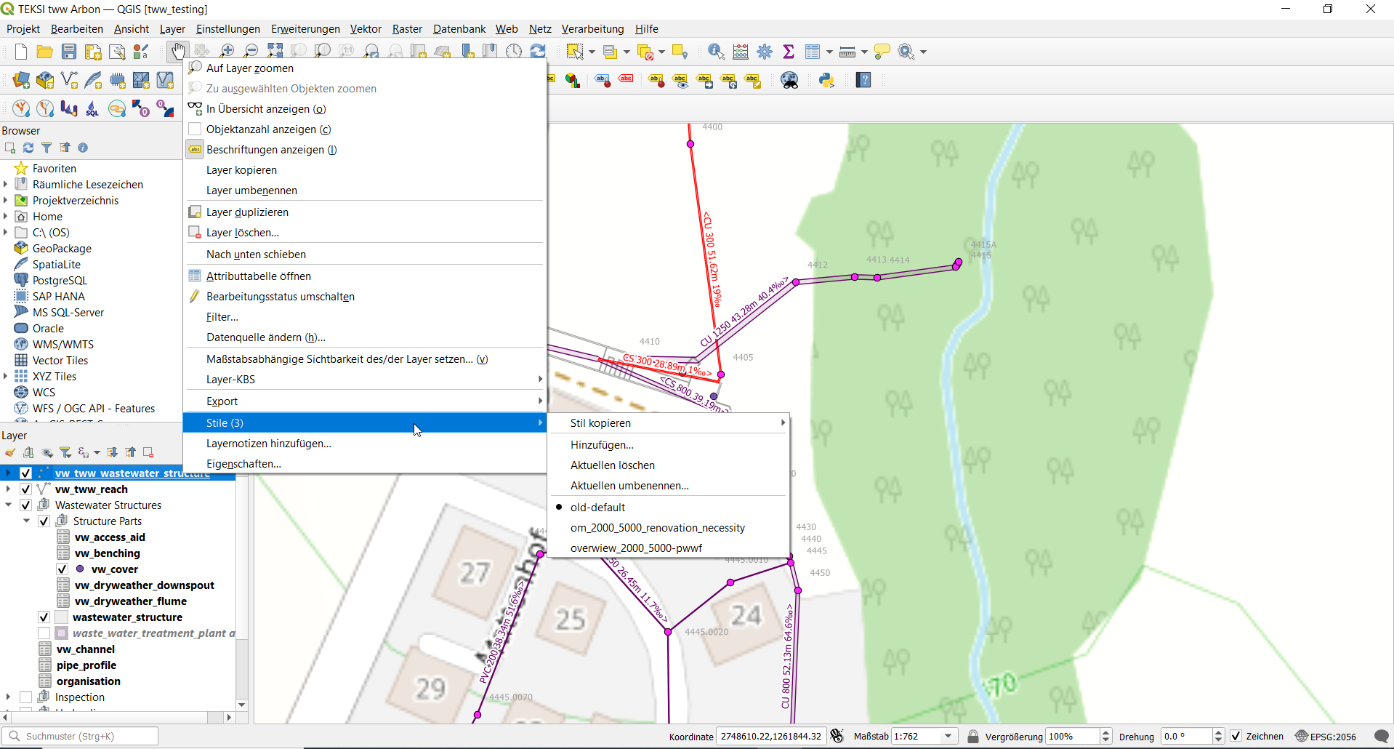Click the EPSG:2056 CRS button

click(x=1326, y=737)
